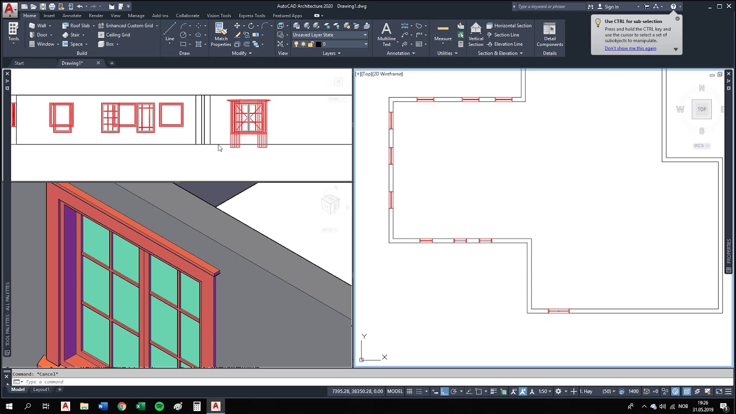Viewport: 736px width, 414px height.
Task: Close the Drawing1 file tab
Action: tap(98, 63)
